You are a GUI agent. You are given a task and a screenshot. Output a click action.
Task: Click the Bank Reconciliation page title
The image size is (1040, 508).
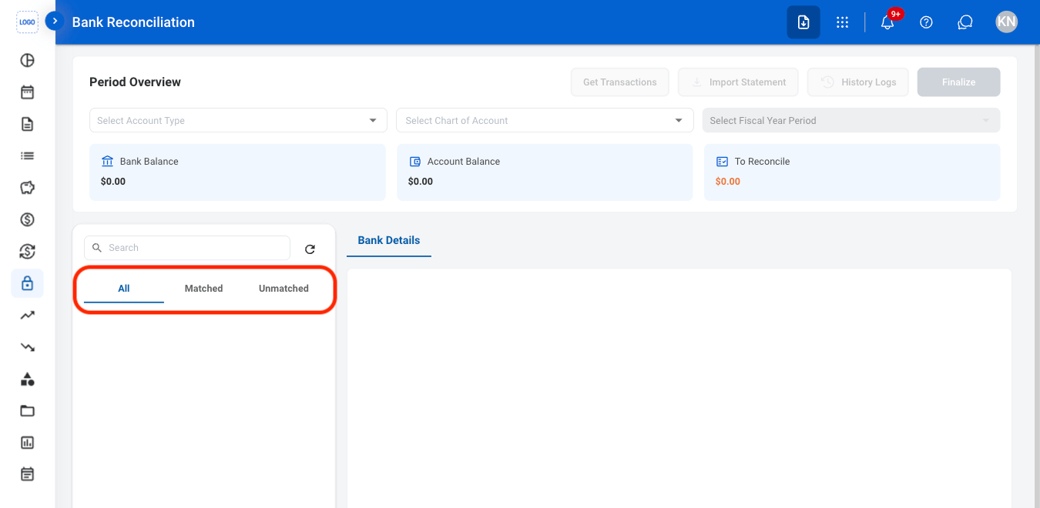tap(133, 22)
